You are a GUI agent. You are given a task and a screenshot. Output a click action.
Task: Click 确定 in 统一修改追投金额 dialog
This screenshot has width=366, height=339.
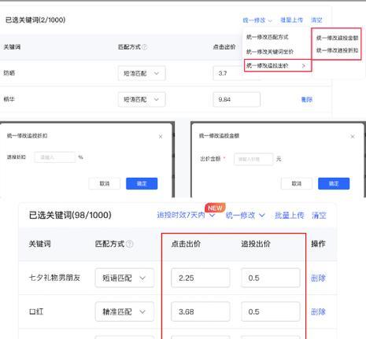click(x=334, y=183)
